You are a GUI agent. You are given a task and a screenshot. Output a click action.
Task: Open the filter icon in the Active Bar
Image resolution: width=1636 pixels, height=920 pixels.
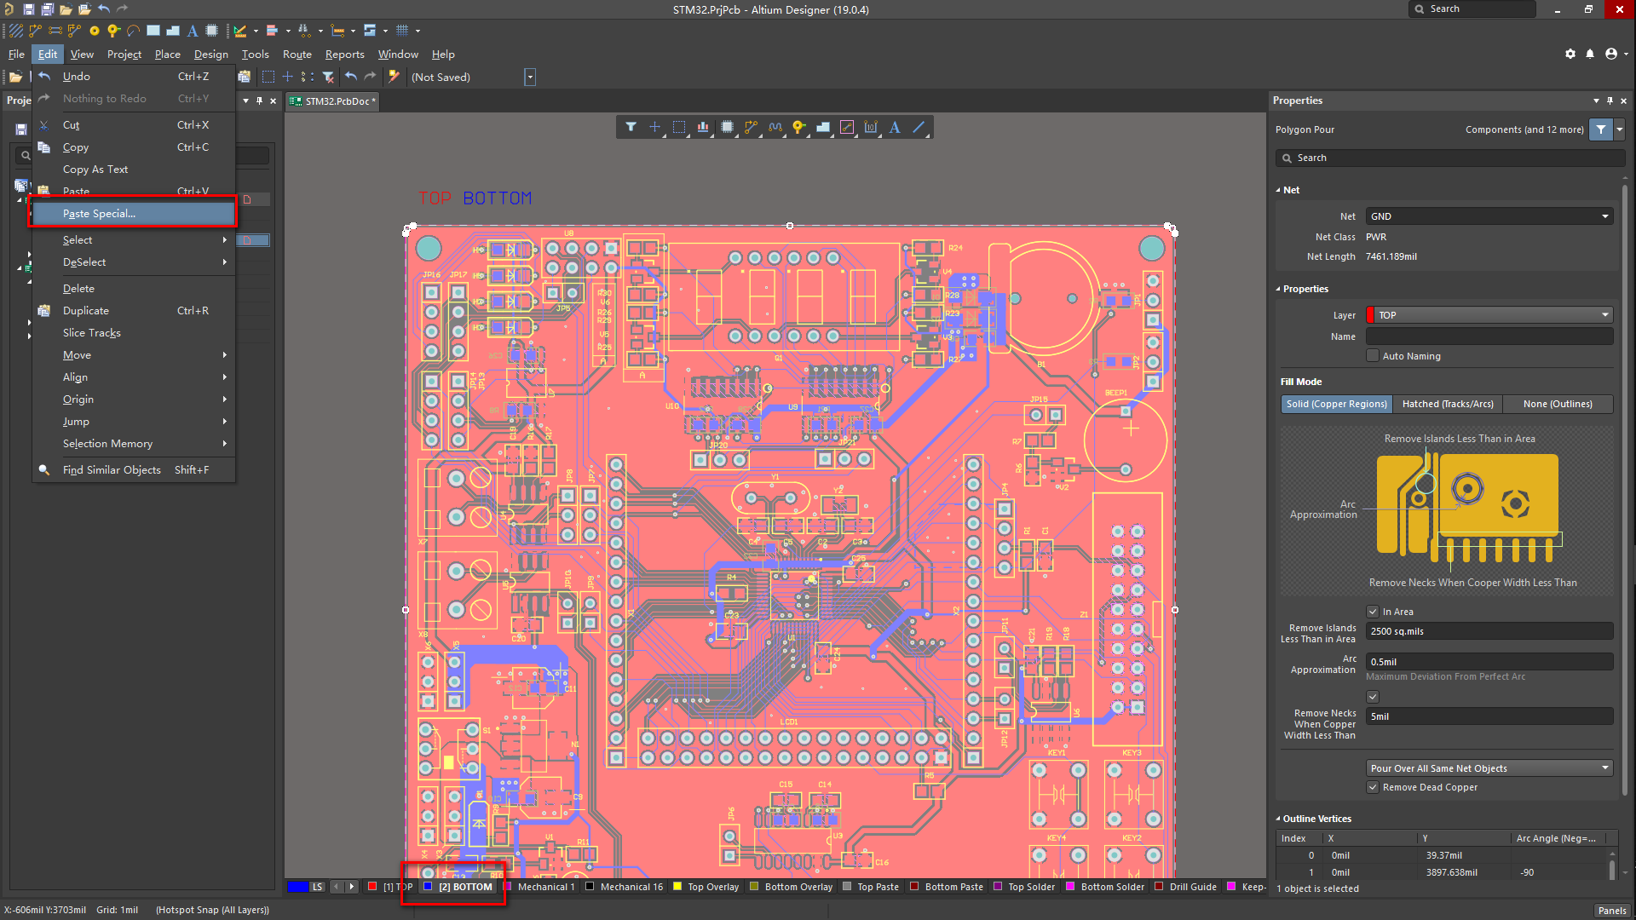[x=631, y=126]
